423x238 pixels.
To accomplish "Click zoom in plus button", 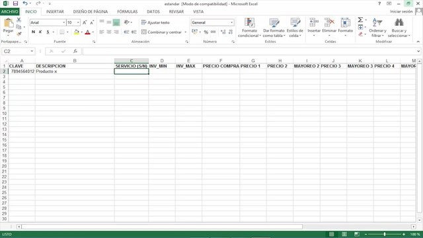I will (x=404, y=234).
